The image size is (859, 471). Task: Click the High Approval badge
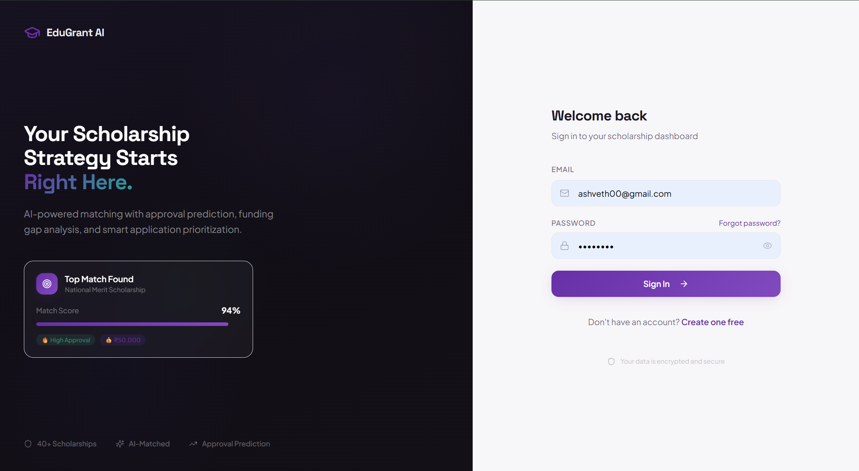pyautogui.click(x=66, y=340)
